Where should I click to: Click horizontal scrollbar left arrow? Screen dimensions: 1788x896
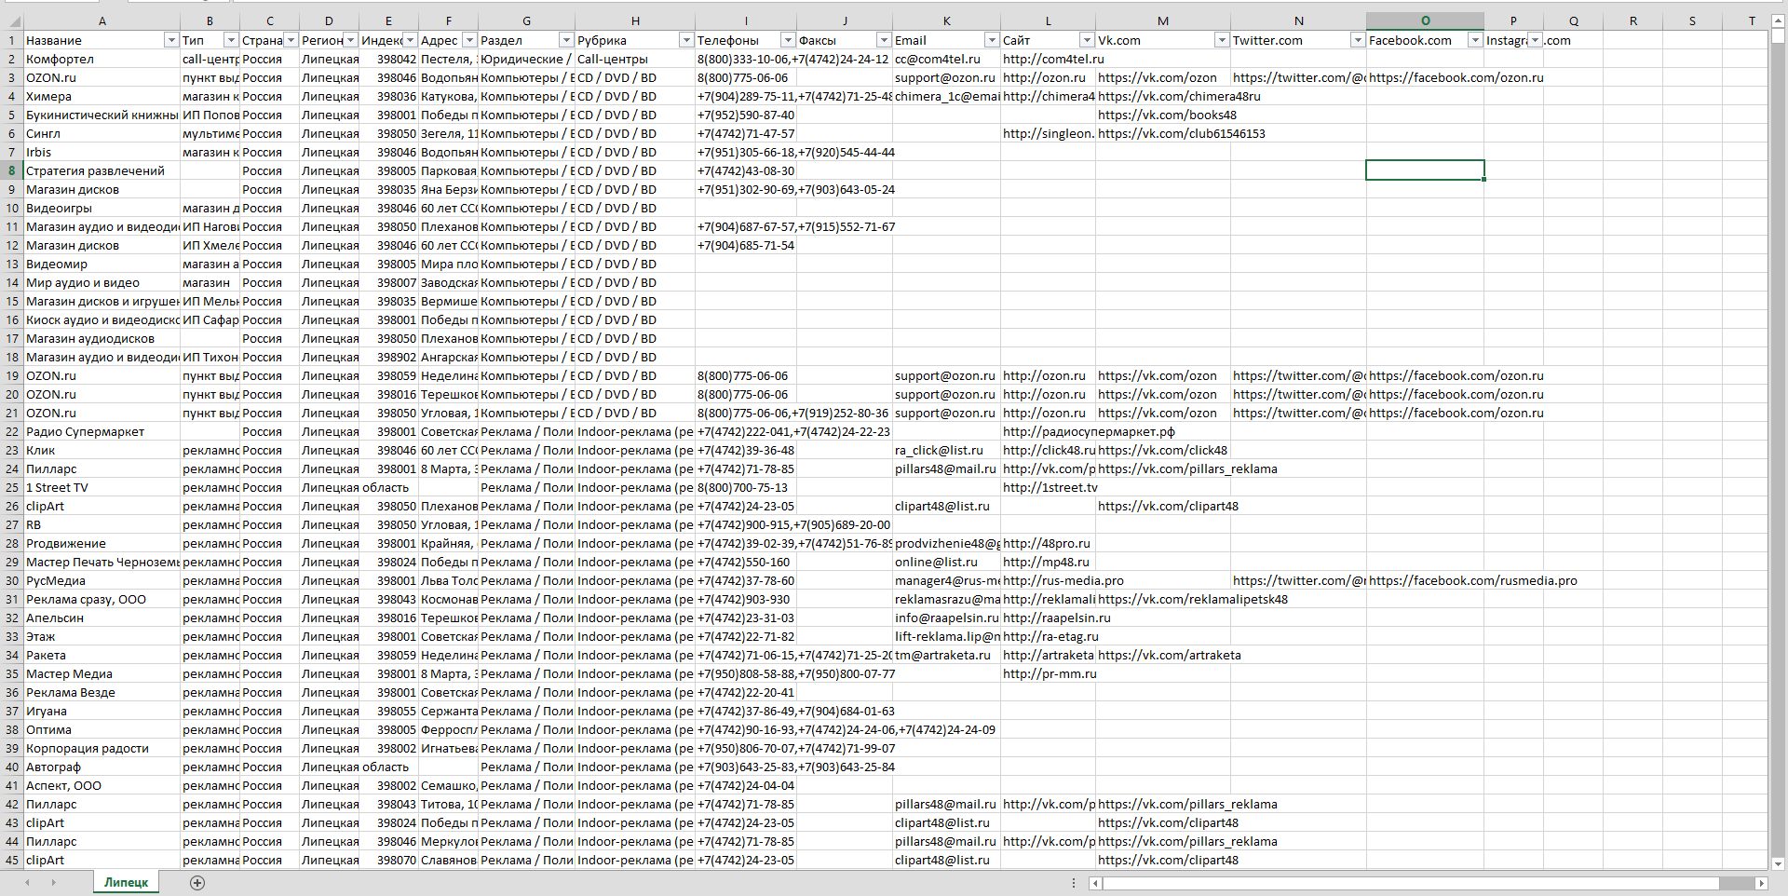click(x=1096, y=883)
